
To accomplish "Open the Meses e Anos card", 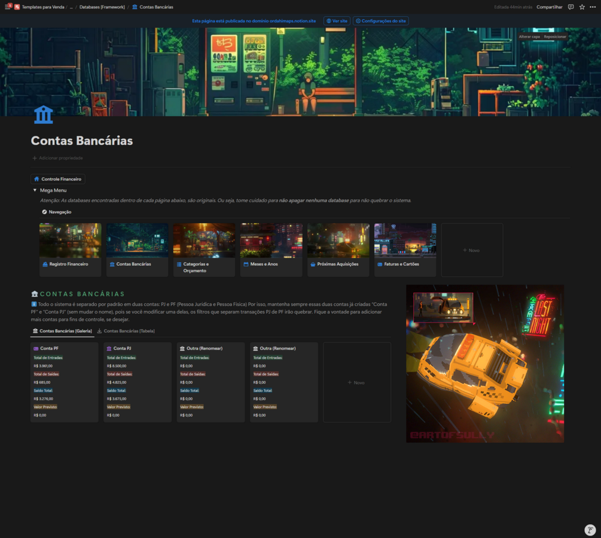I will [271, 250].
